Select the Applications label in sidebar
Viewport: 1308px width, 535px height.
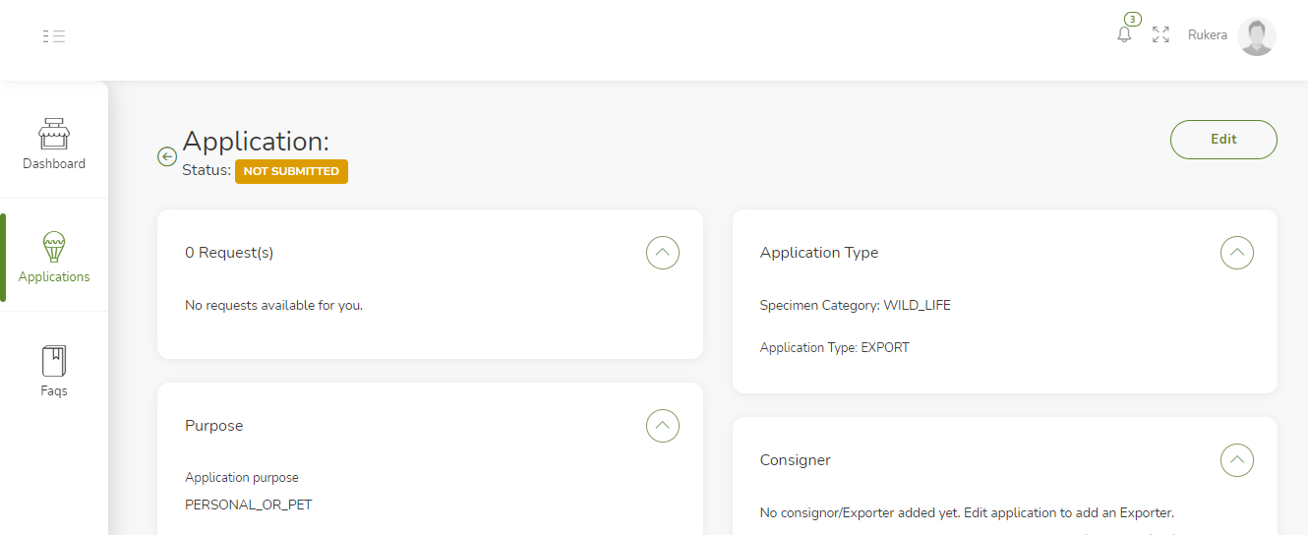pos(54,277)
